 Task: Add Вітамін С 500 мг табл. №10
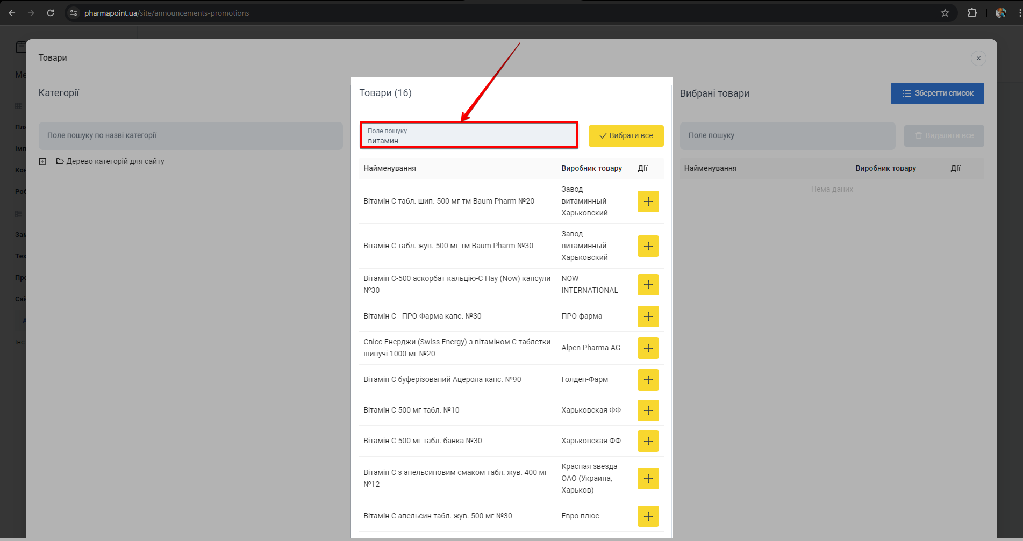[x=648, y=410]
